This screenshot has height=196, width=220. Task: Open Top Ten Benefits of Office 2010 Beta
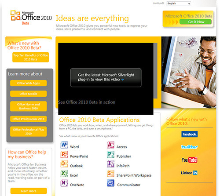click(x=30, y=57)
